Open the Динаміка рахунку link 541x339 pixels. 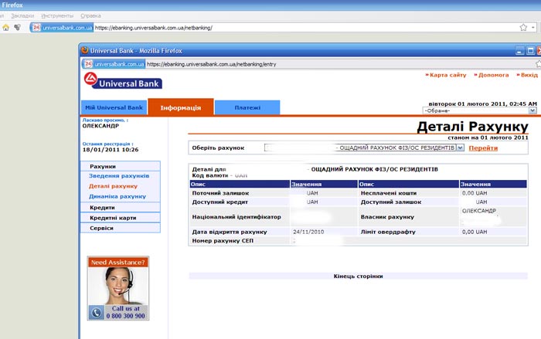point(117,197)
